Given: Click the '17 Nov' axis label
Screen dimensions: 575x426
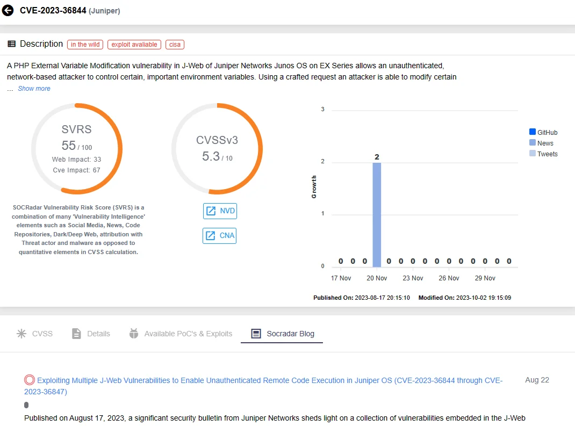Looking at the screenshot, I should (341, 278).
